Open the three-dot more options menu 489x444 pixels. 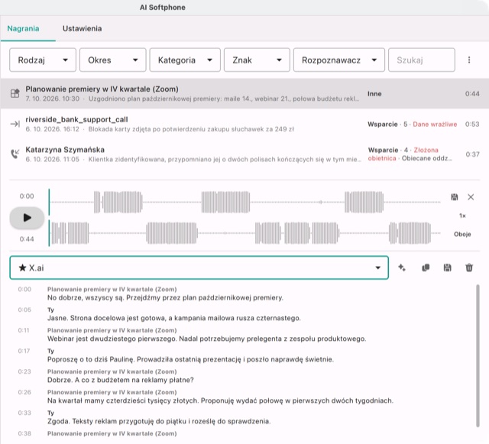[x=469, y=60]
